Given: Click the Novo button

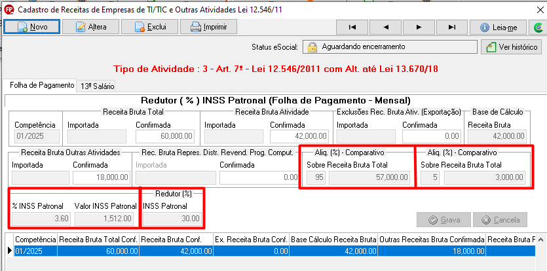Looking at the screenshot, I should [31, 27].
